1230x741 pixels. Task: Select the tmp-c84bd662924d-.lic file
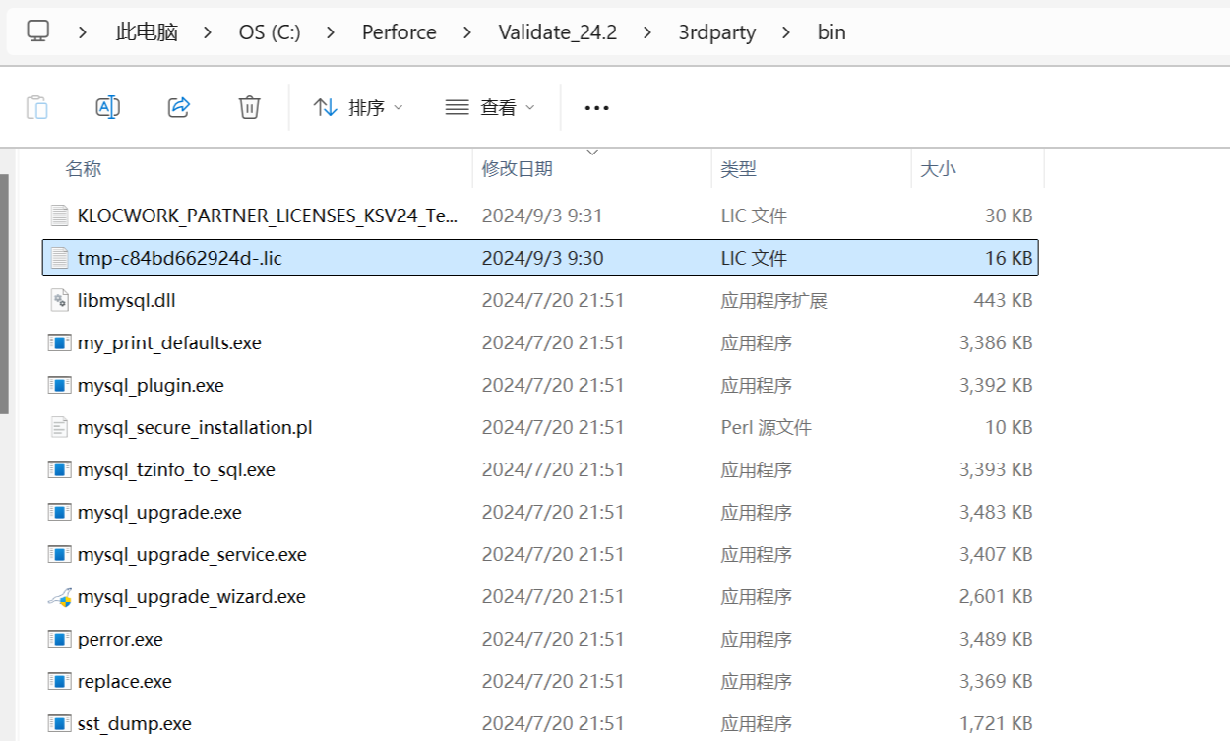pos(179,259)
